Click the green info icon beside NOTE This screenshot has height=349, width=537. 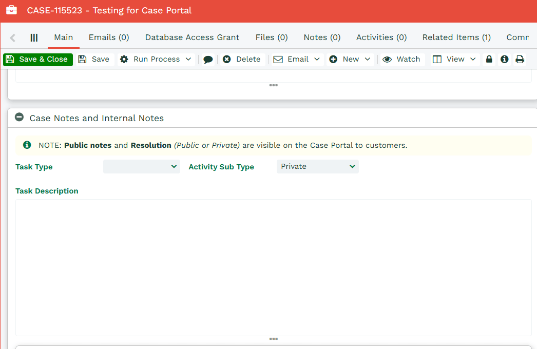point(27,145)
